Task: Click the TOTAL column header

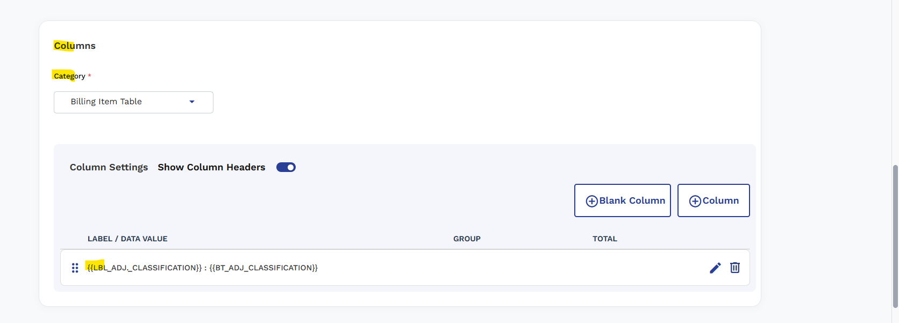Action: pos(605,239)
